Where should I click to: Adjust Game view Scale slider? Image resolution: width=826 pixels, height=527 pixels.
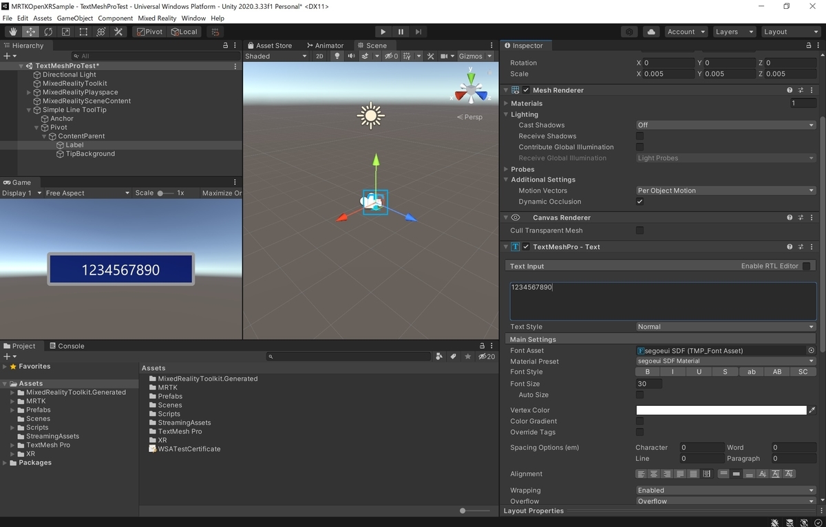click(165, 193)
